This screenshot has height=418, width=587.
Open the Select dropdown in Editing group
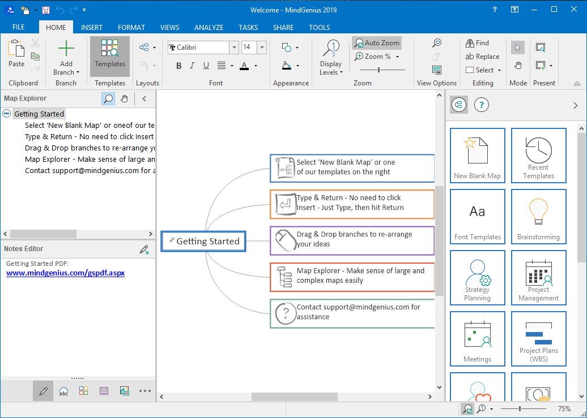pyautogui.click(x=499, y=70)
